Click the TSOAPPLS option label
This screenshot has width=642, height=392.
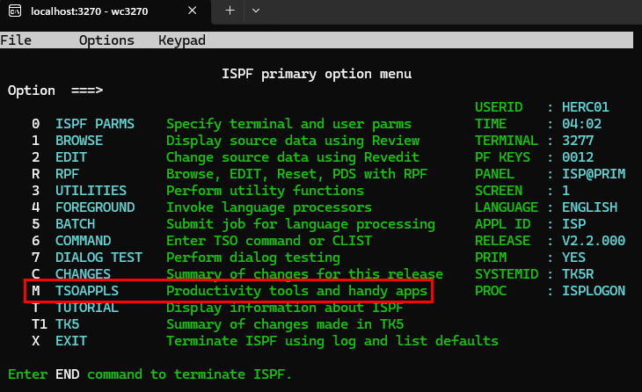87,291
